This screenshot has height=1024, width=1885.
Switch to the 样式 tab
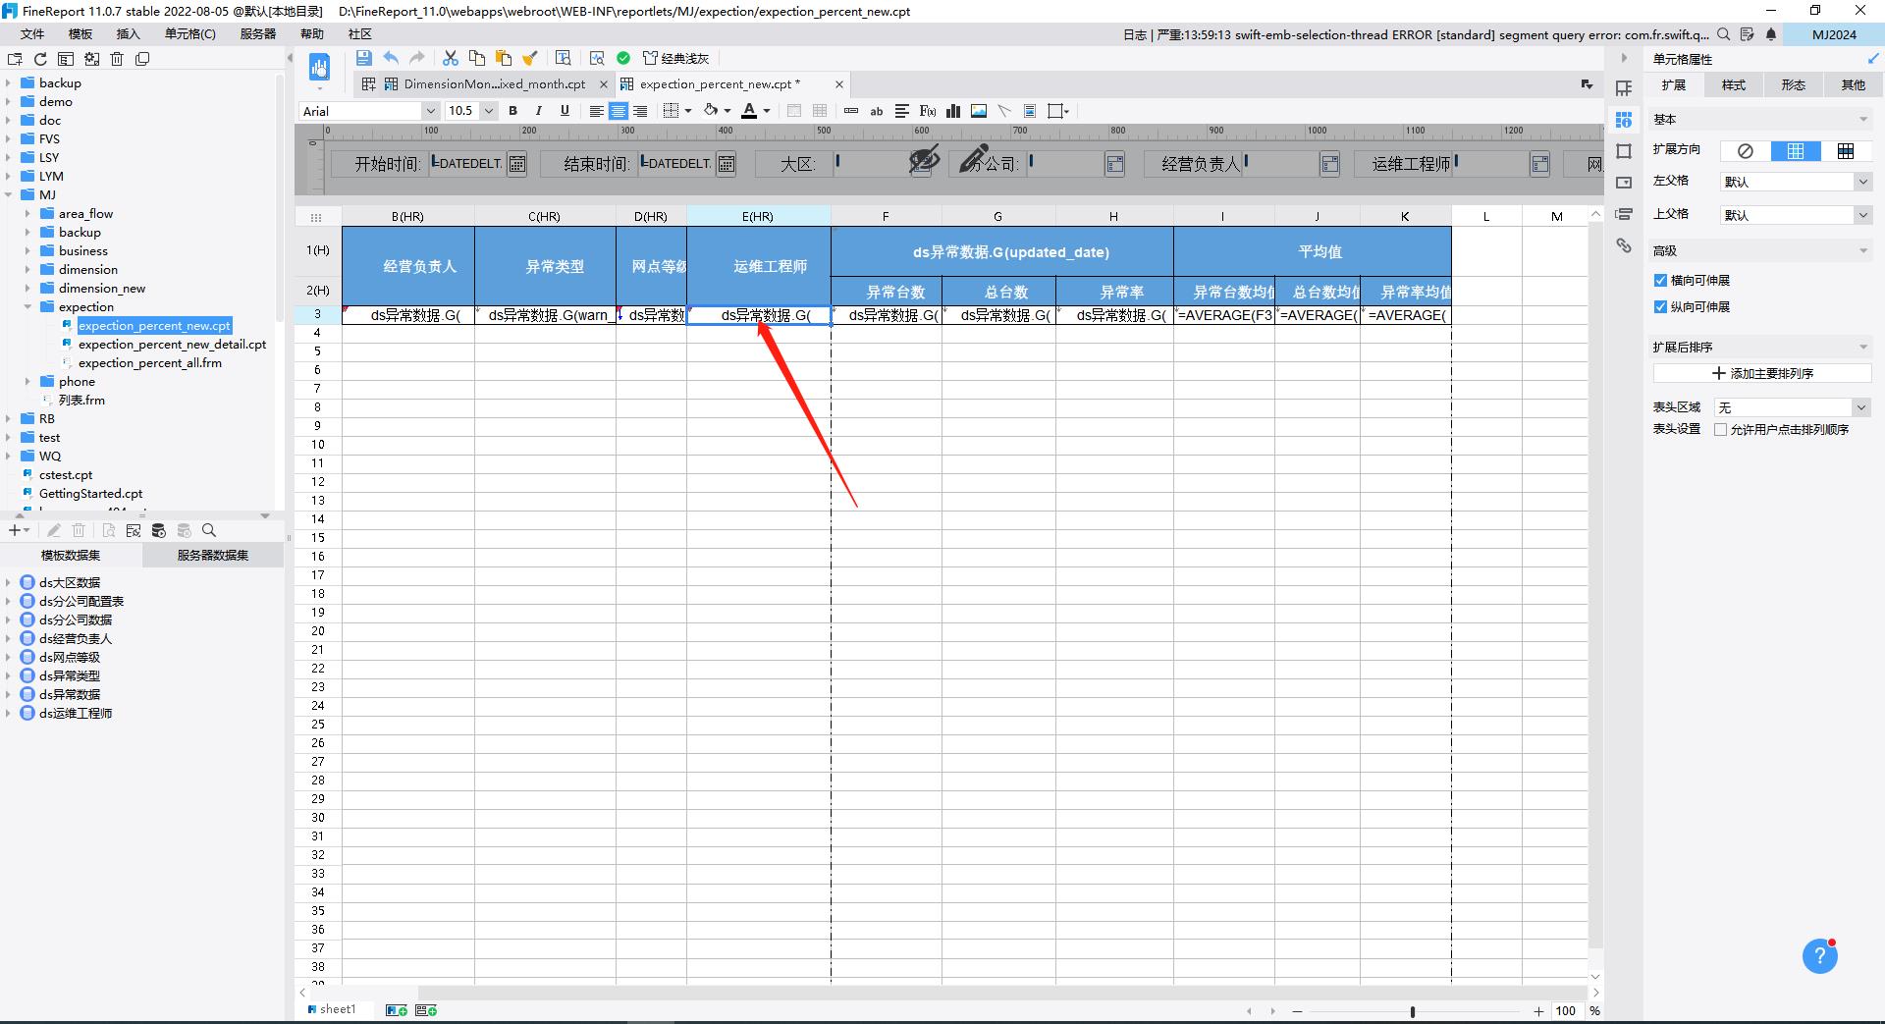click(x=1734, y=85)
